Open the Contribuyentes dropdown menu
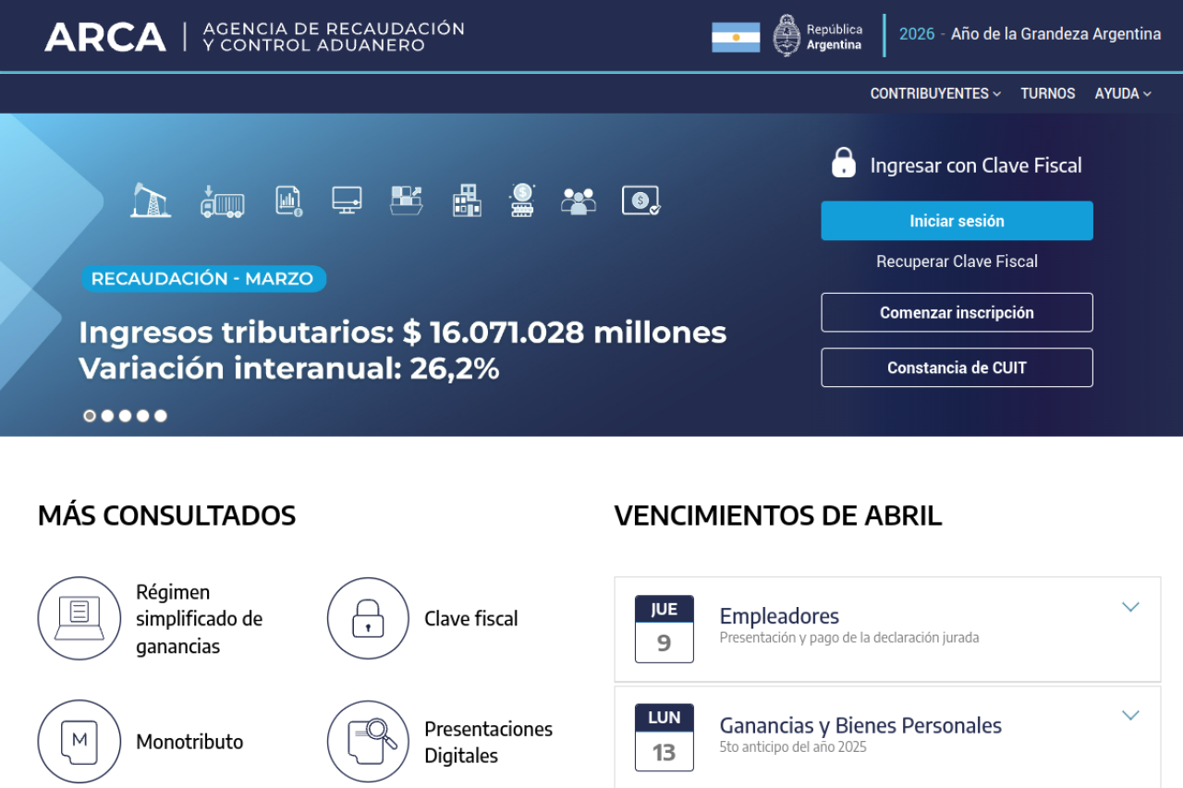The width and height of the screenshot is (1183, 788). click(x=935, y=93)
